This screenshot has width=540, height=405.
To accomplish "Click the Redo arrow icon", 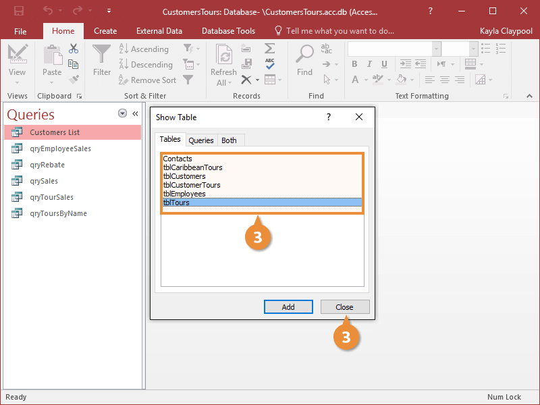I will click(78, 11).
